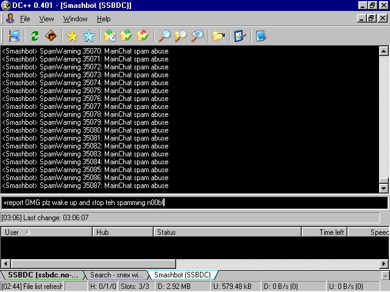The image size is (390, 292).
Task: Restore the inner Smashbot MDI window
Action: coord(371,18)
